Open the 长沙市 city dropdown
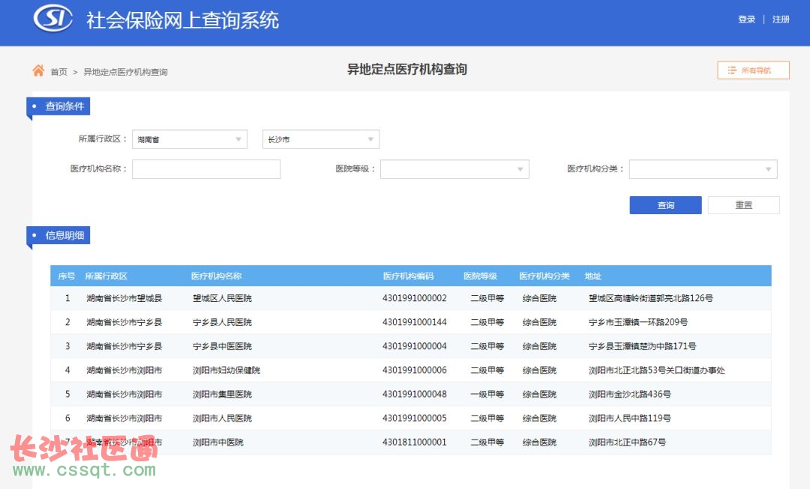Image resolution: width=810 pixels, height=489 pixels. pos(321,139)
